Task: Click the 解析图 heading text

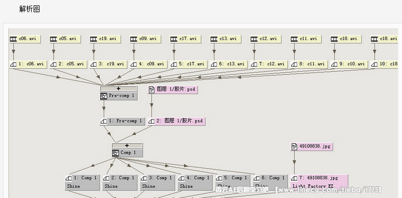Action: coord(29,9)
